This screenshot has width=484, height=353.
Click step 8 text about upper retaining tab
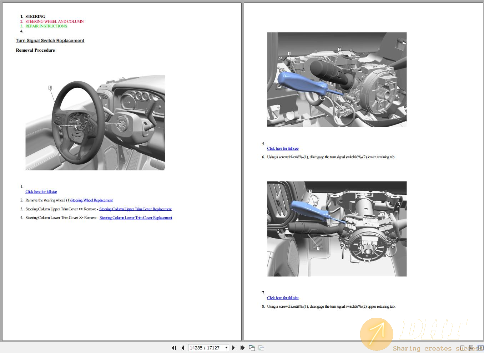(331, 307)
